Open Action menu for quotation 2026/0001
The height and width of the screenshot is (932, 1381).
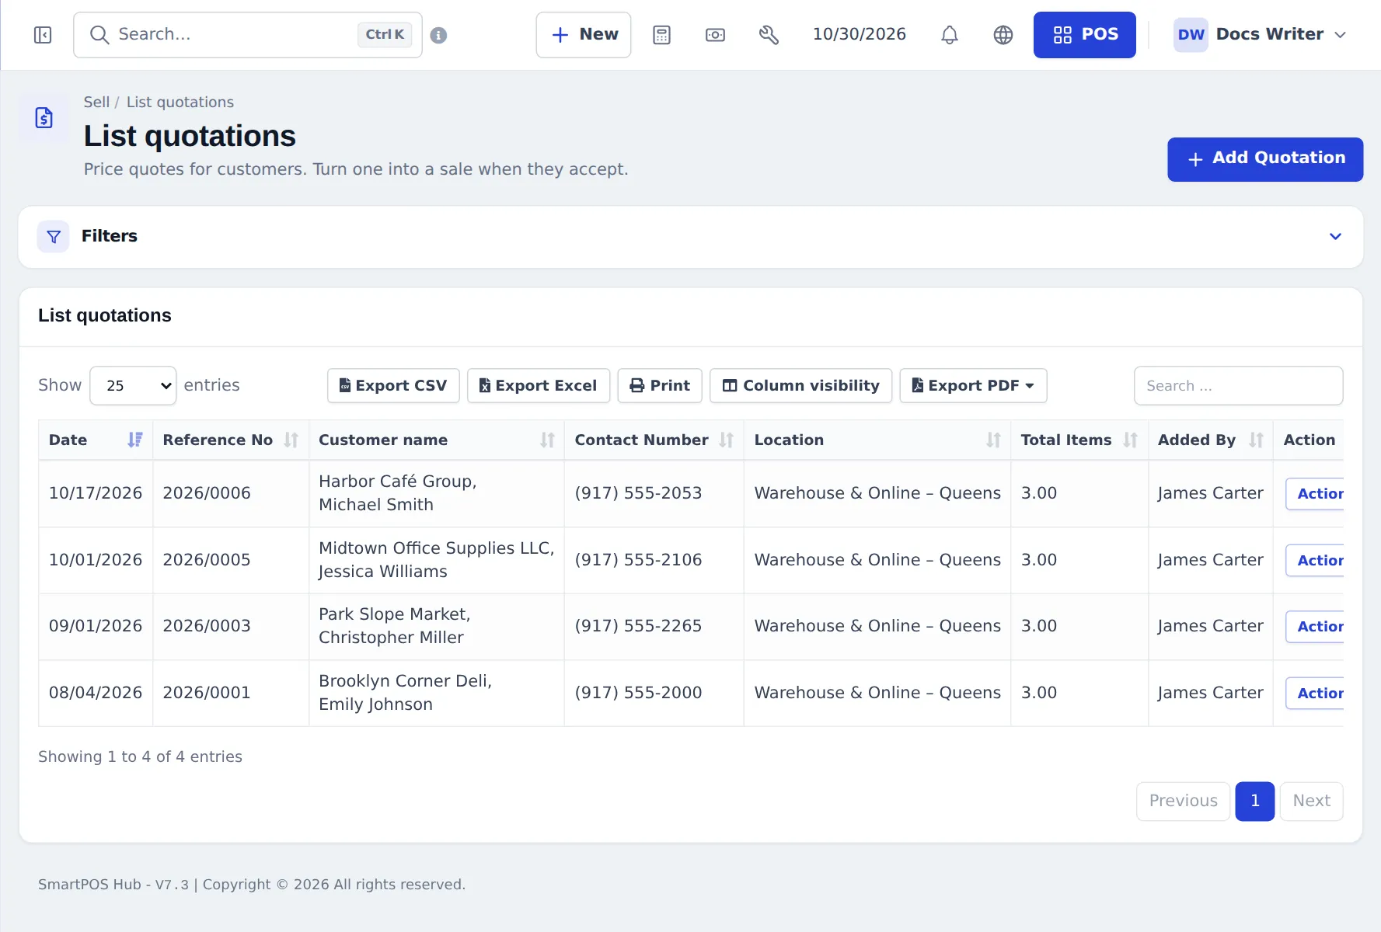click(1315, 694)
